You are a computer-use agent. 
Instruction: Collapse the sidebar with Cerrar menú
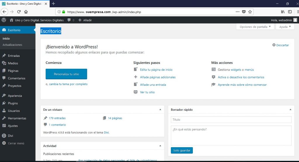16,143
